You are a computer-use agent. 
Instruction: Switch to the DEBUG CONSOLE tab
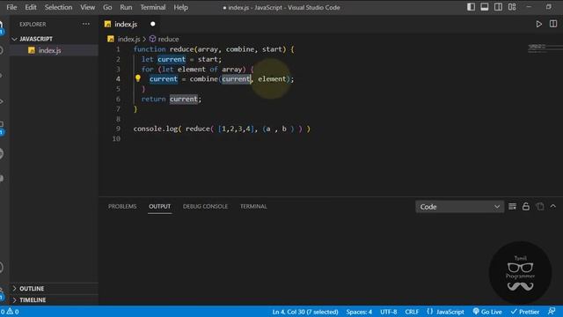tap(205, 206)
